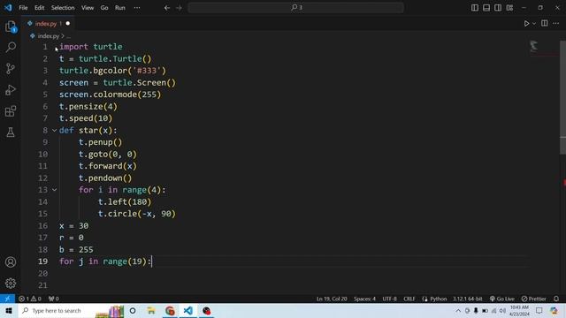Show more menu items ellipsis
This screenshot has height=318, width=566.
click(x=137, y=8)
